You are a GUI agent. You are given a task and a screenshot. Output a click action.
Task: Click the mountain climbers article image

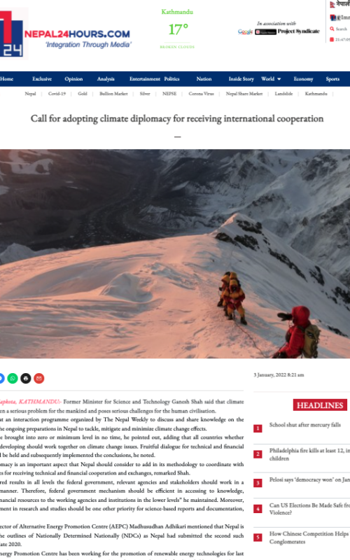(x=175, y=253)
